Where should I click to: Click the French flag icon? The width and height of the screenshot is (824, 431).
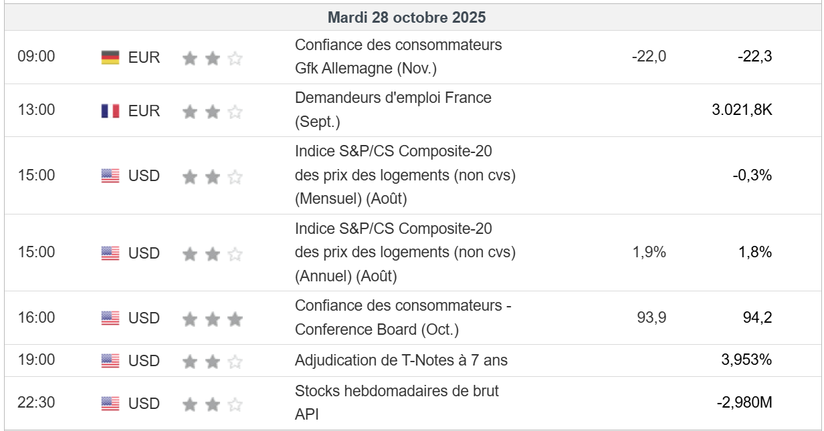click(x=110, y=111)
